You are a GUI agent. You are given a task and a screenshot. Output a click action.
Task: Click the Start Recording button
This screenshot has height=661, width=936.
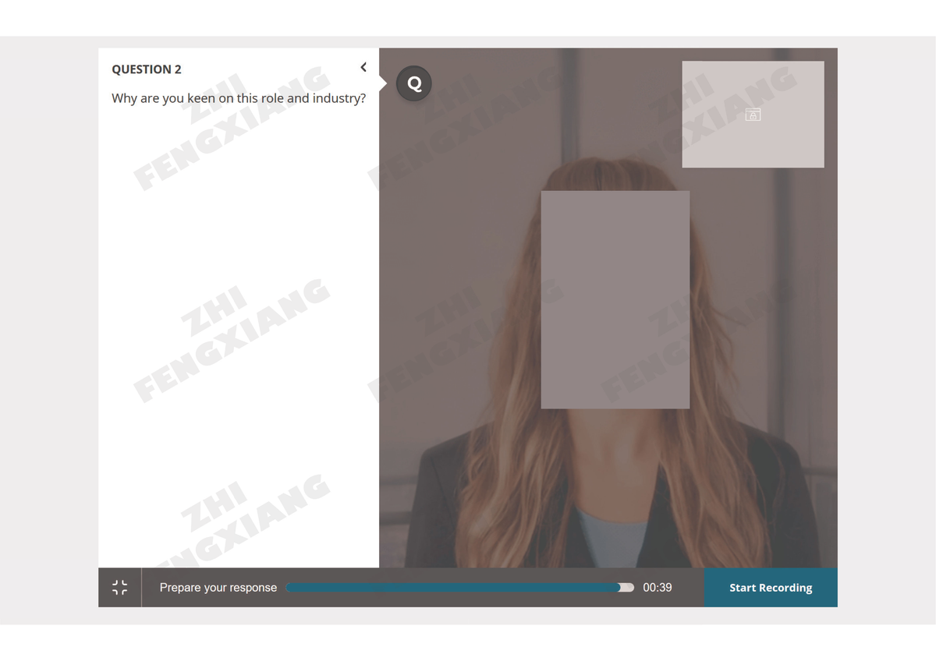(771, 588)
